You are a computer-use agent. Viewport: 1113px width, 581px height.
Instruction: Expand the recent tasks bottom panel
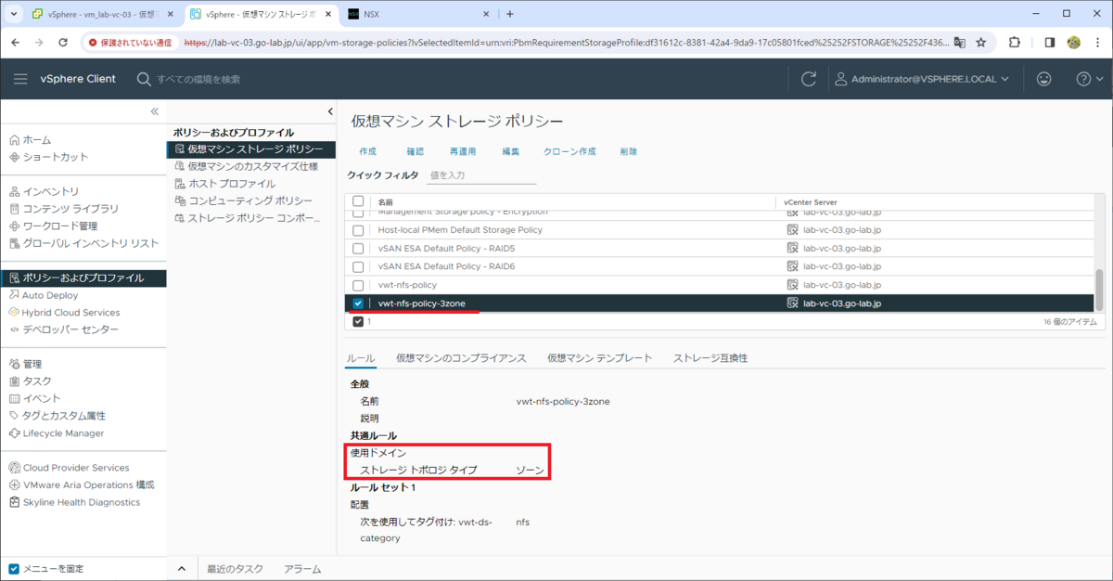182,569
